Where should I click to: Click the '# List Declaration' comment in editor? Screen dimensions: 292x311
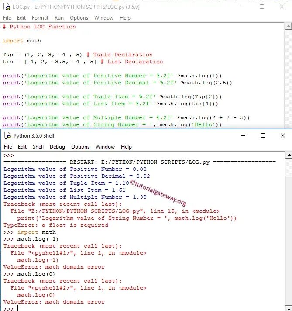coord(132,62)
